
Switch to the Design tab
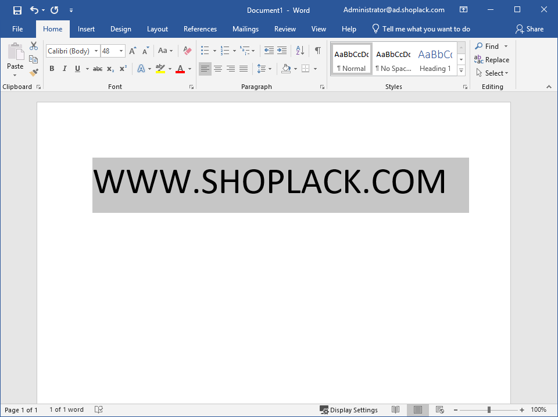tap(121, 29)
